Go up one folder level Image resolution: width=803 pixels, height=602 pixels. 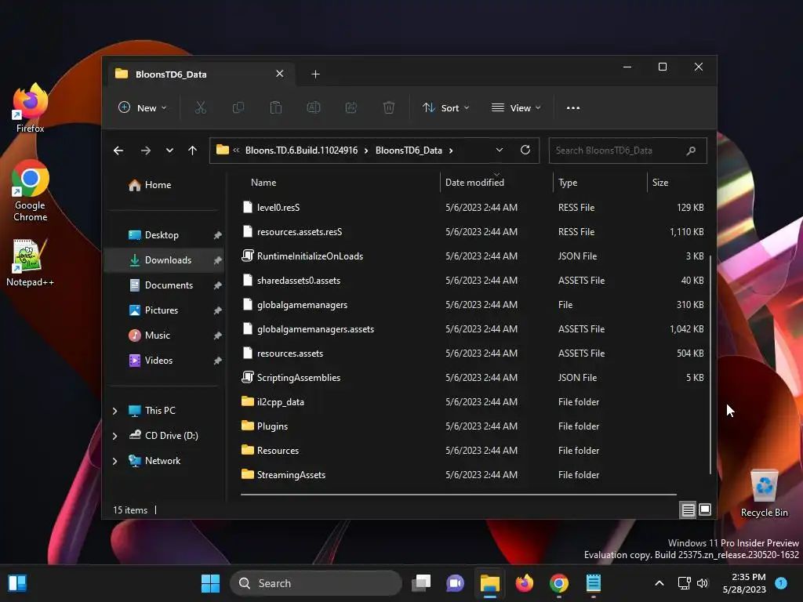pos(193,150)
